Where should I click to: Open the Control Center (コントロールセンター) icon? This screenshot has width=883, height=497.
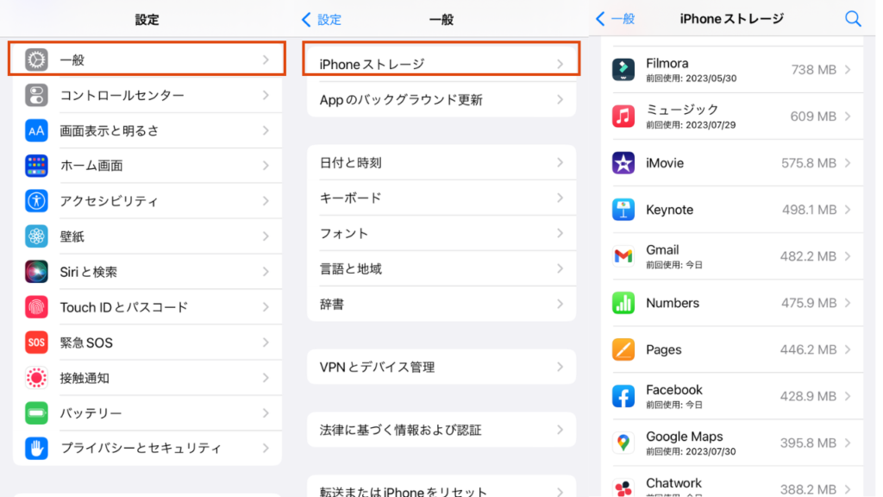[x=36, y=95]
